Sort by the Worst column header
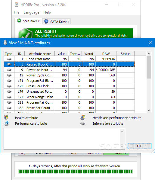The height and width of the screenshot is (180, 155). coord(89,54)
